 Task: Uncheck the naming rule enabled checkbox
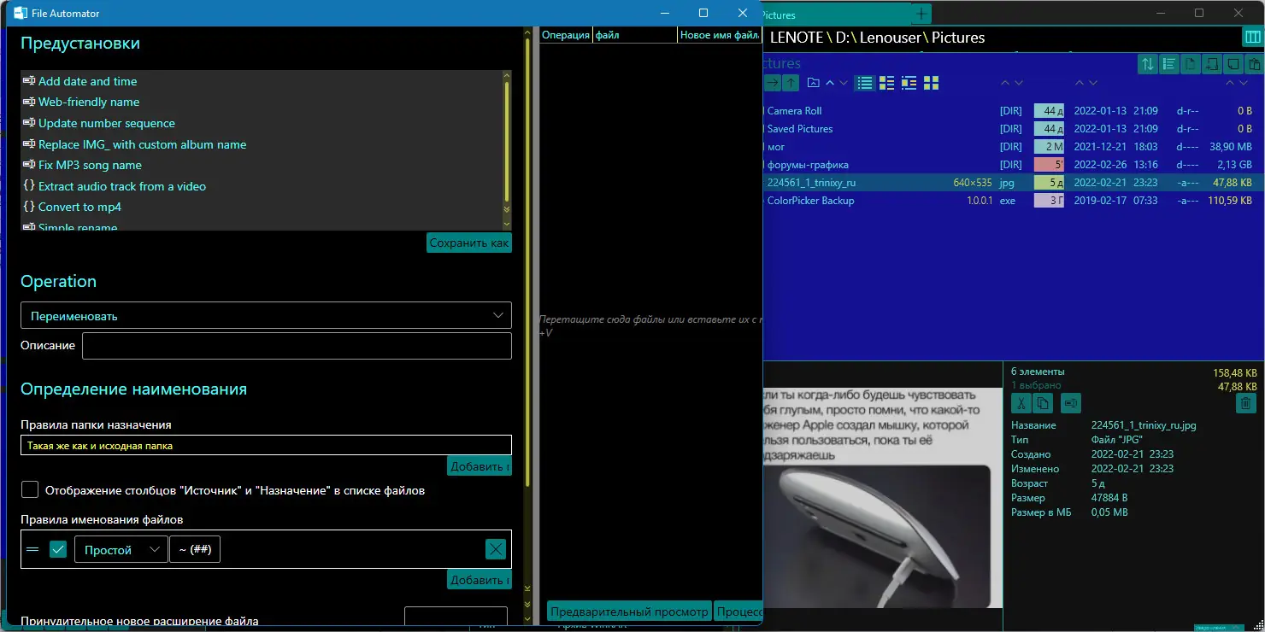point(58,549)
